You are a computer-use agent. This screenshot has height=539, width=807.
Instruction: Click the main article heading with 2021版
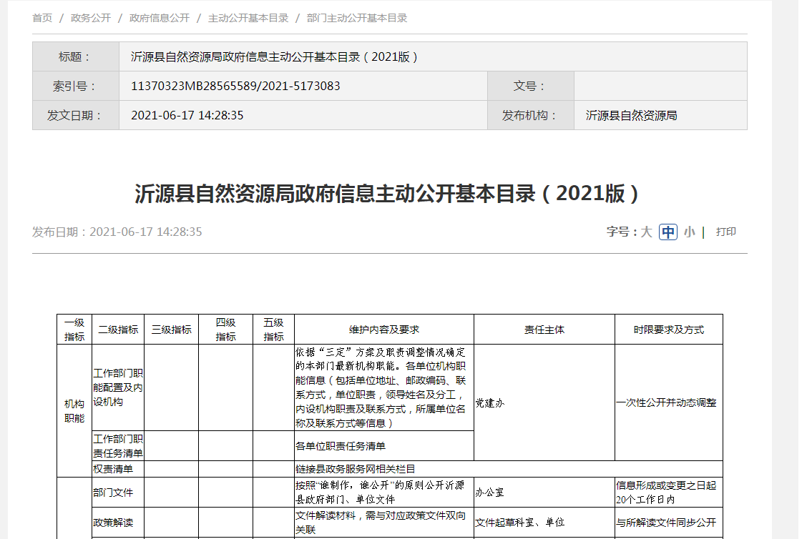point(388,194)
